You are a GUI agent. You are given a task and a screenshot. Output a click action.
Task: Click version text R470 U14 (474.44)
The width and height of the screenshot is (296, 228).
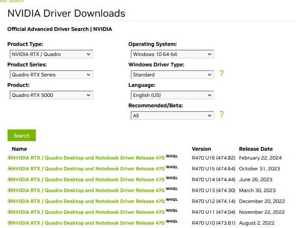click(213, 180)
